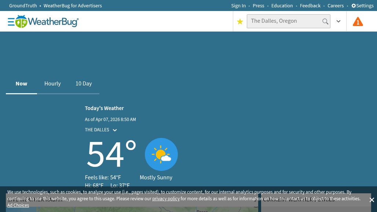Viewport: 377px width, 212px height.
Task: Open the hamburger navigation menu
Action: point(11,22)
